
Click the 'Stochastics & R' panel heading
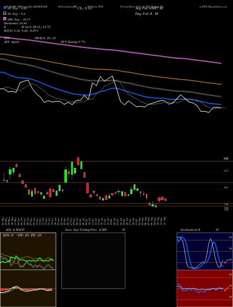191,230
